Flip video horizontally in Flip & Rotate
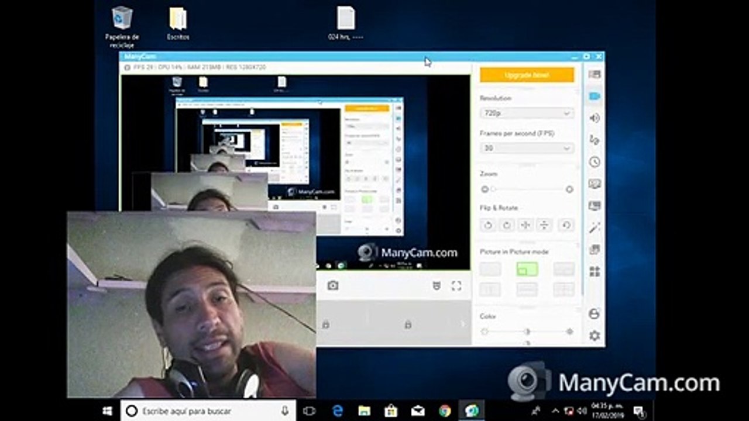749x421 pixels. point(525,225)
